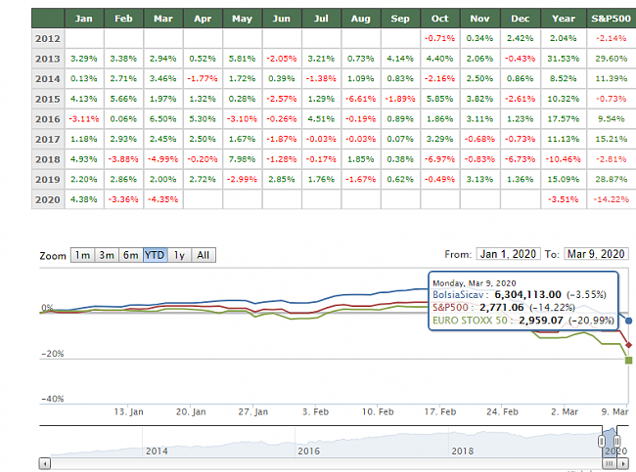The width and height of the screenshot is (636, 472).
Task: Select the 3m zoom range
Action: pos(107,255)
